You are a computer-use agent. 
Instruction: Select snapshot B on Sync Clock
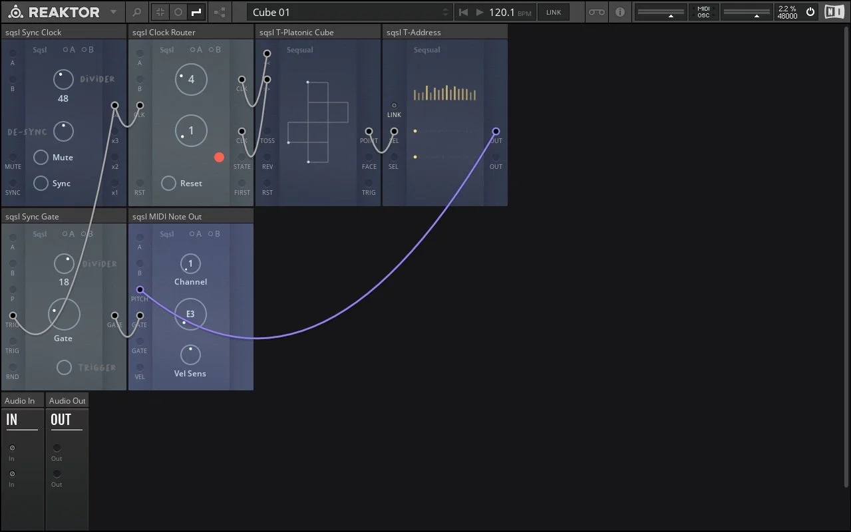click(x=87, y=50)
